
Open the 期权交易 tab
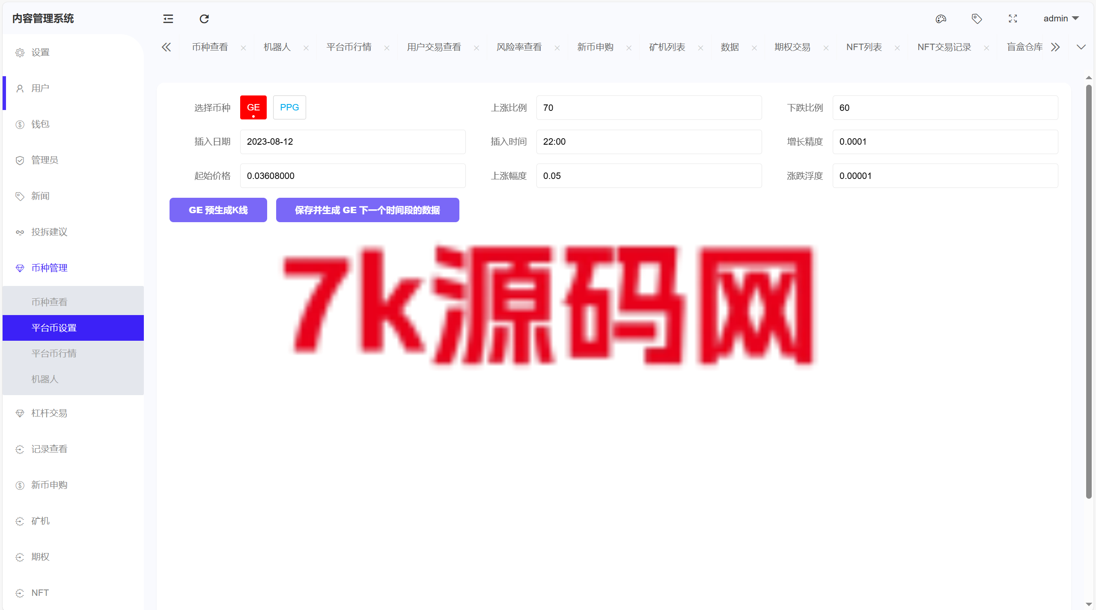click(x=792, y=47)
